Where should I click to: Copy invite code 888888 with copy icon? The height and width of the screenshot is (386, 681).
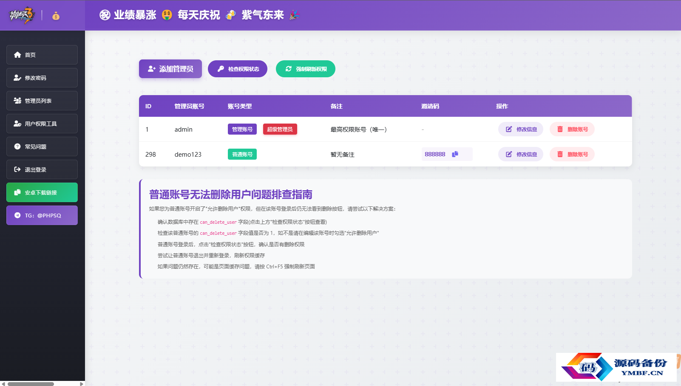455,154
